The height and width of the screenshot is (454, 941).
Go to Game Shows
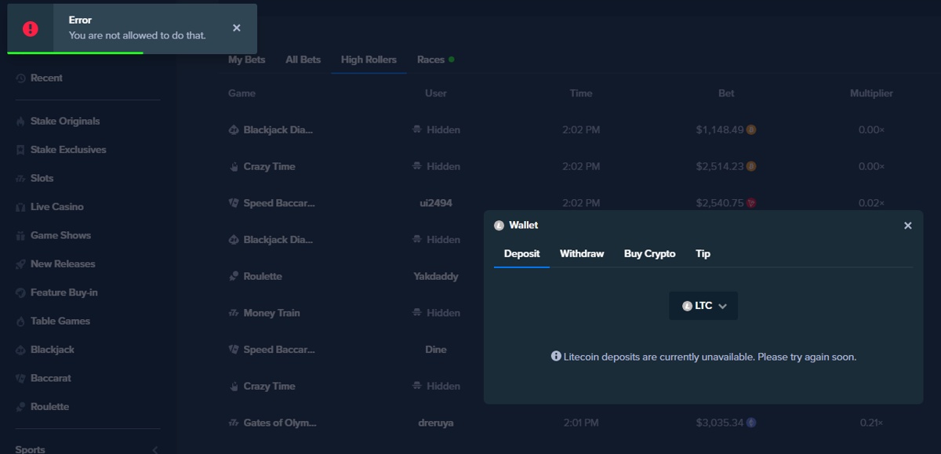pyautogui.click(x=60, y=235)
